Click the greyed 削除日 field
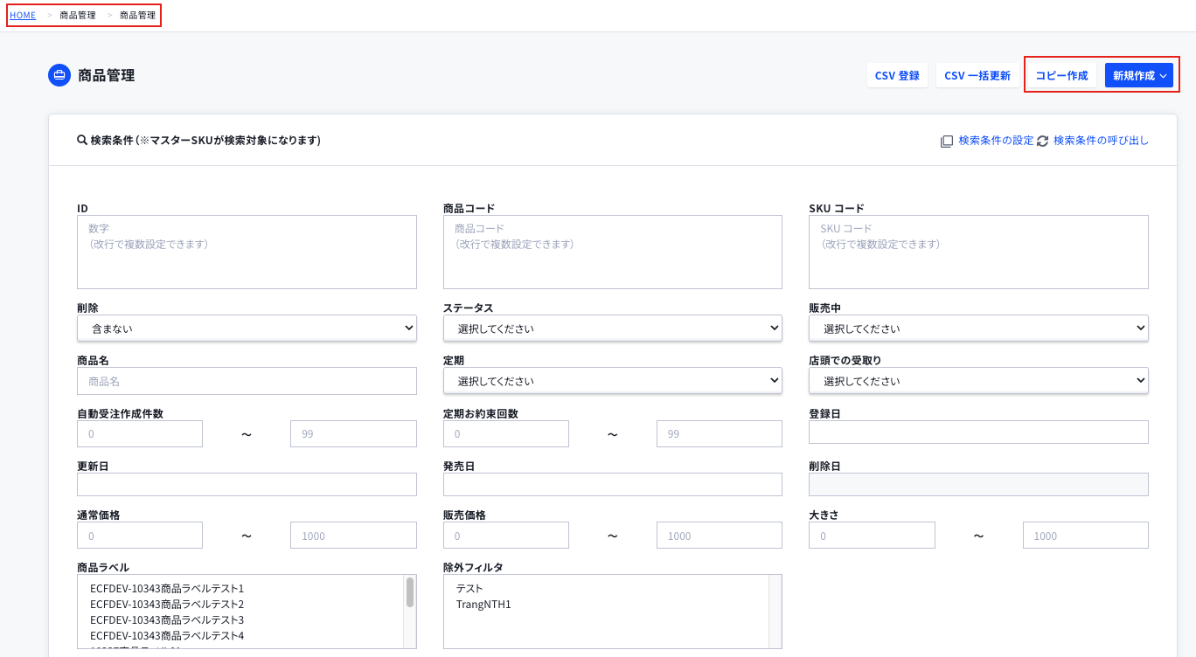This screenshot has height=657, width=1196. point(978,485)
